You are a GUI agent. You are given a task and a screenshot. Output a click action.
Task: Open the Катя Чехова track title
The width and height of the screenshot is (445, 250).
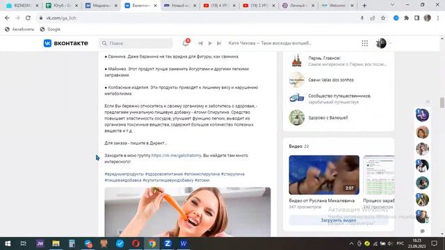[270, 43]
